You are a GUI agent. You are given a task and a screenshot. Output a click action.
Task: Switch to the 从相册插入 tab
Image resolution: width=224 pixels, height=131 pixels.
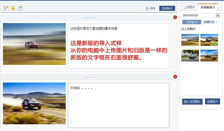pyautogui.click(x=208, y=7)
